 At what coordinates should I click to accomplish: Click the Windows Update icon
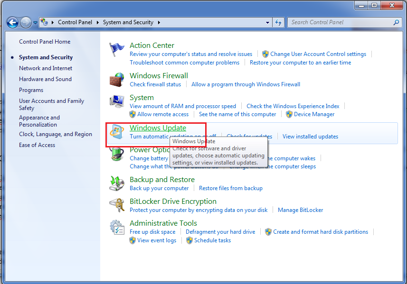click(116, 132)
